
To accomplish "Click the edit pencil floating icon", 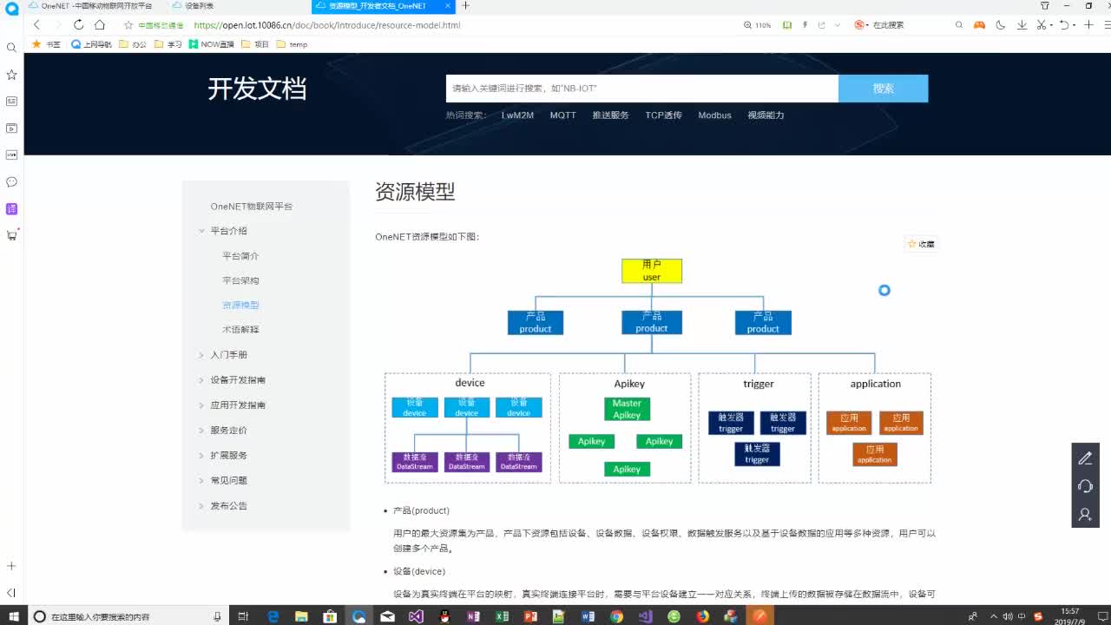I will [1085, 457].
